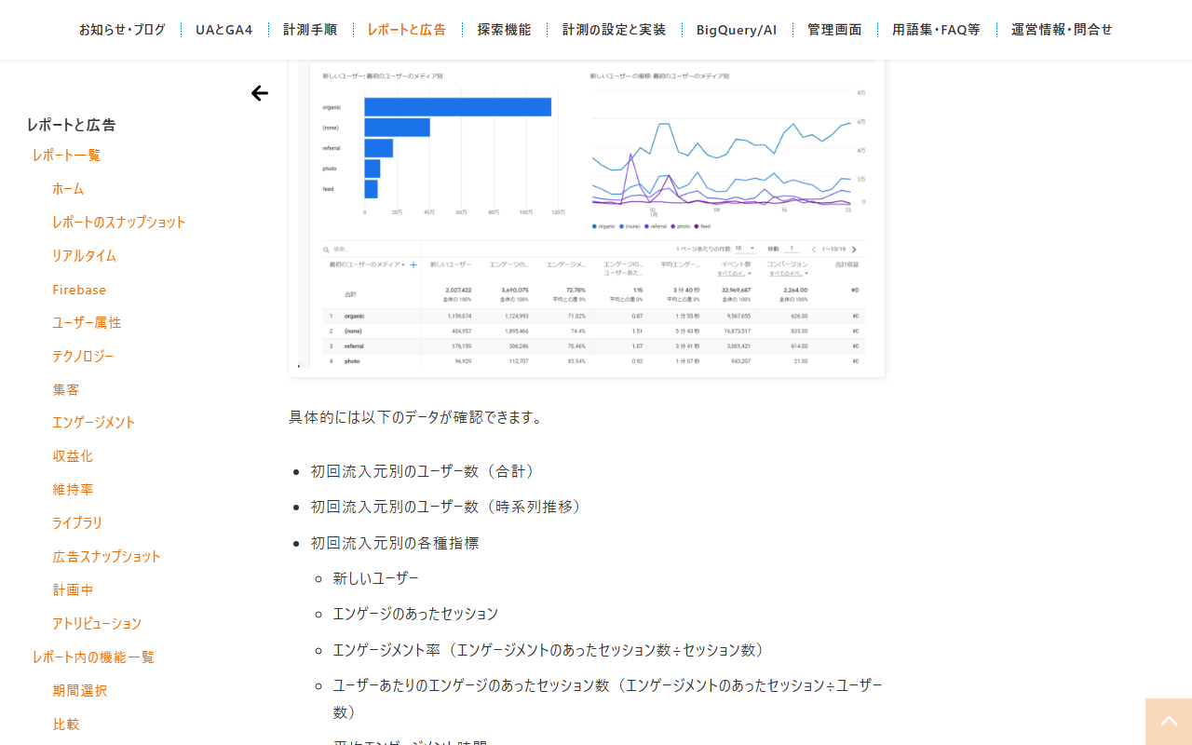Screen dimensions: 1192x745
Task: Open the BigQuery/AI menu item
Action: [737, 30]
